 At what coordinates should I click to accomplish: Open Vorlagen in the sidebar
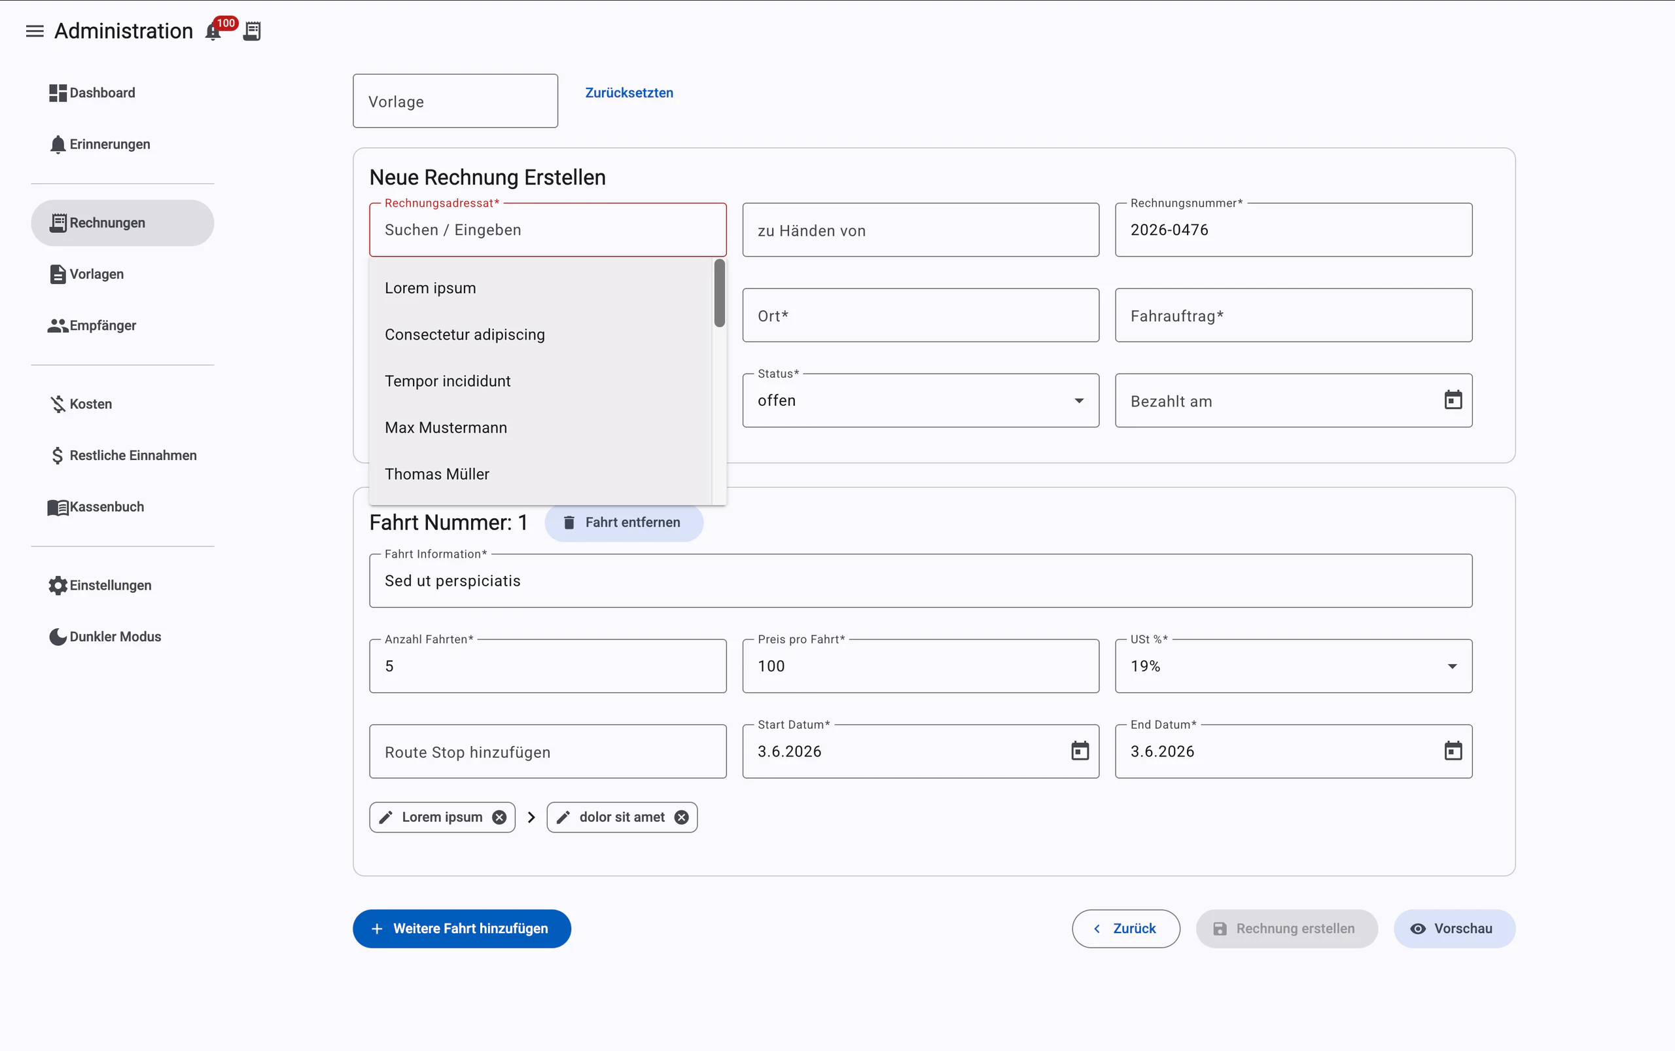pyautogui.click(x=122, y=275)
